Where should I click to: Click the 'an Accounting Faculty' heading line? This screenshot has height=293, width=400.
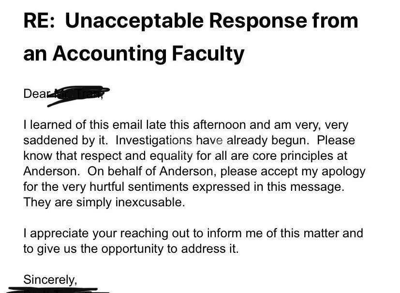pyautogui.click(x=133, y=53)
